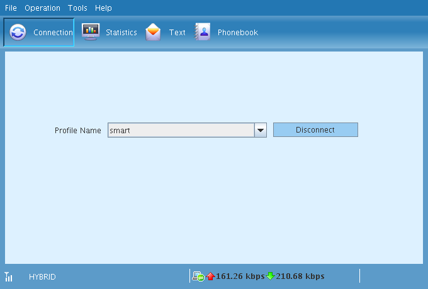The height and width of the screenshot is (289, 428).
Task: Open the Tools menu
Action: point(77,8)
